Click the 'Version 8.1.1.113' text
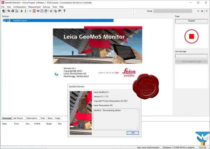The width and height of the screenshot is (210, 149). [x=101, y=97]
